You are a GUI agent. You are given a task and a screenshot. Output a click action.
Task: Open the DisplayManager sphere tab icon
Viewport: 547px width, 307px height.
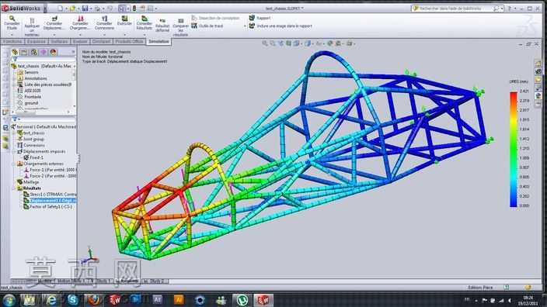tap(53, 52)
